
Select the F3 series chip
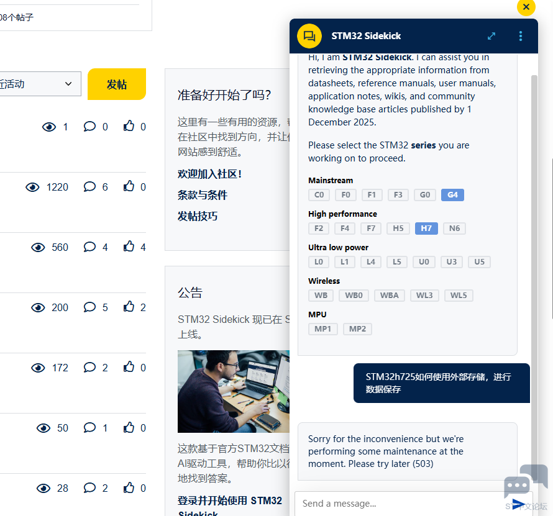pyautogui.click(x=398, y=195)
